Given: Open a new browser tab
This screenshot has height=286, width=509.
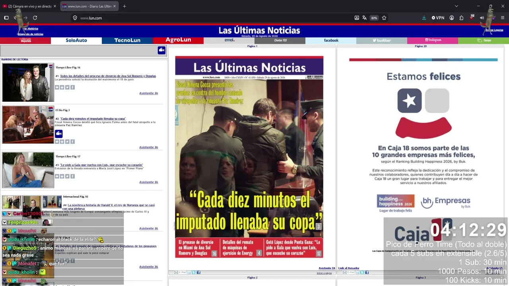Looking at the screenshot, I should click(x=124, y=6).
